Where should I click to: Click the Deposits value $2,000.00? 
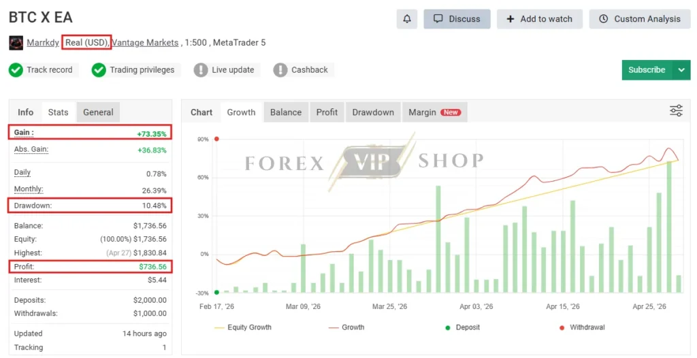coord(150,300)
